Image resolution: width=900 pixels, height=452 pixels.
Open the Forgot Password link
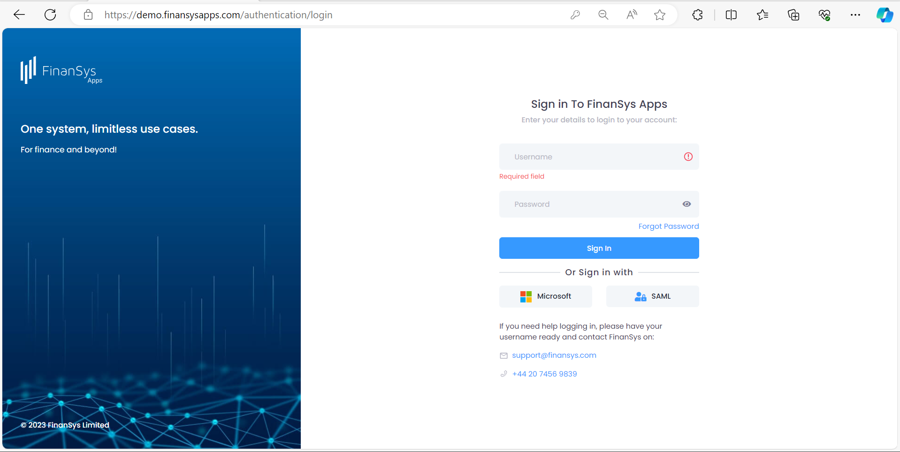669,226
